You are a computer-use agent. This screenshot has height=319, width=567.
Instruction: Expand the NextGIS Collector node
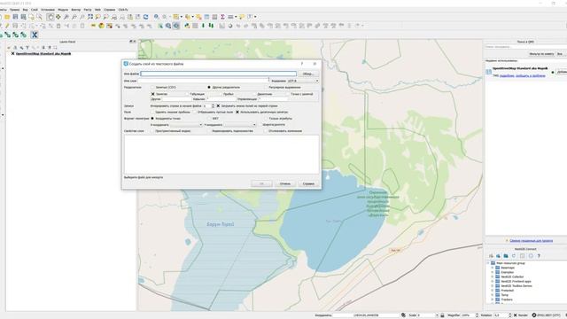493,276
